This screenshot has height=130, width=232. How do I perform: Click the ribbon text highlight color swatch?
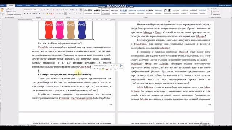coord(47,14)
